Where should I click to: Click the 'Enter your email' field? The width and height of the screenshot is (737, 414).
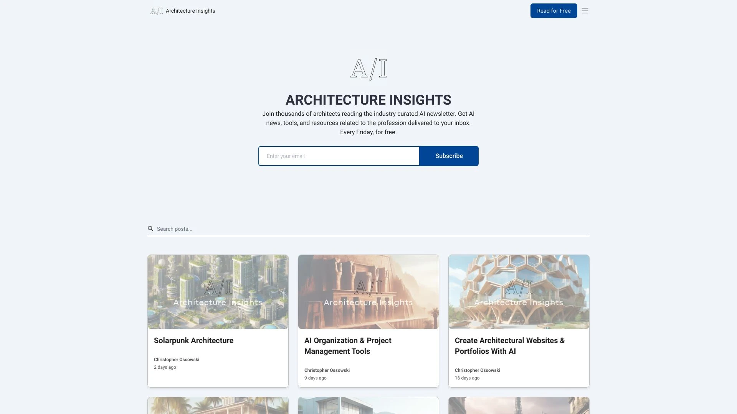339,156
